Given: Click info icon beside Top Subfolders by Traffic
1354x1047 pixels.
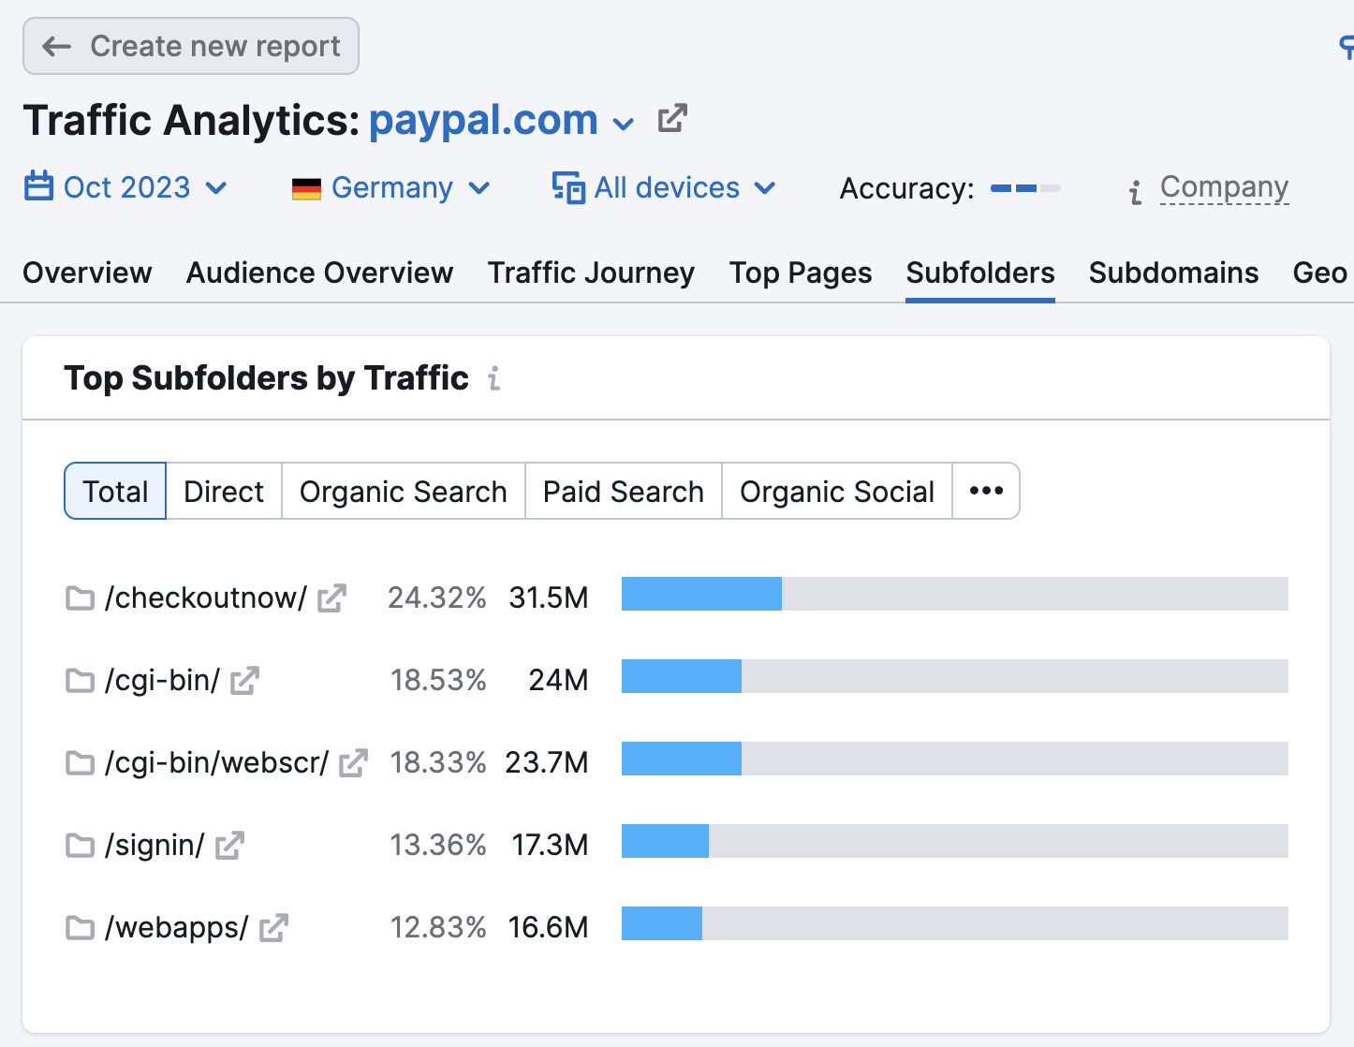Looking at the screenshot, I should coord(494,378).
